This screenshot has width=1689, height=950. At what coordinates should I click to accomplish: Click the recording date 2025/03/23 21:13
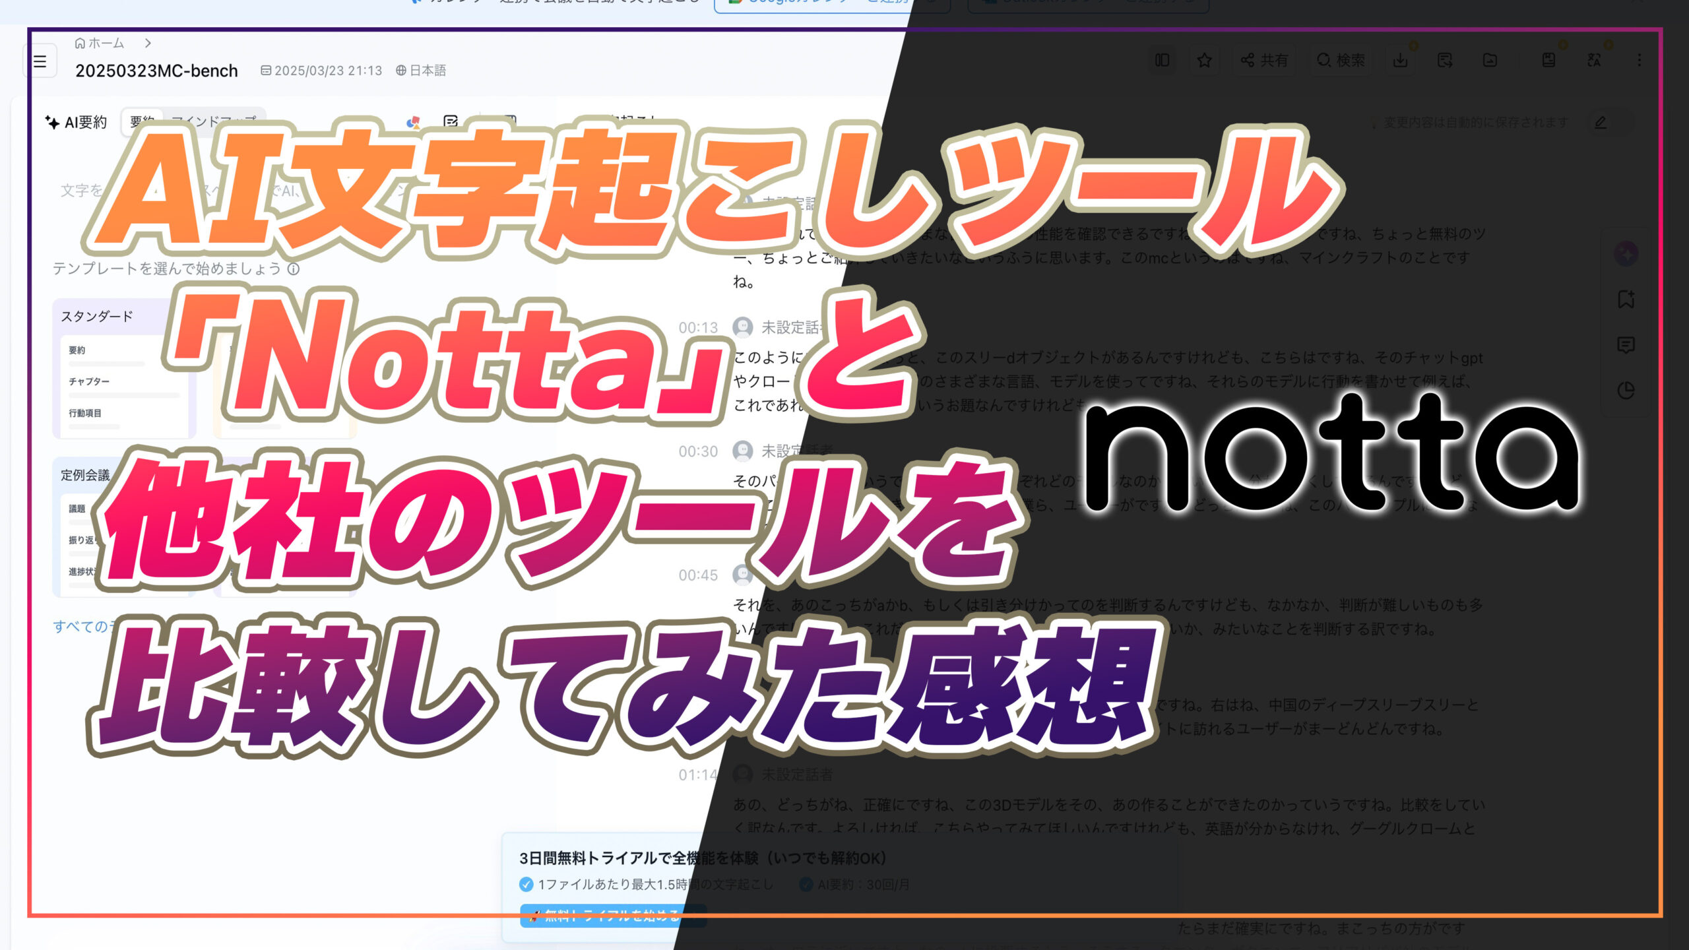pos(321,71)
